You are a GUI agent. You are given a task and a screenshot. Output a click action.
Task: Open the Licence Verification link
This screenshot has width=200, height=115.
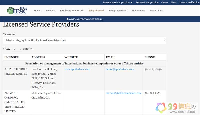pos(189,2)
